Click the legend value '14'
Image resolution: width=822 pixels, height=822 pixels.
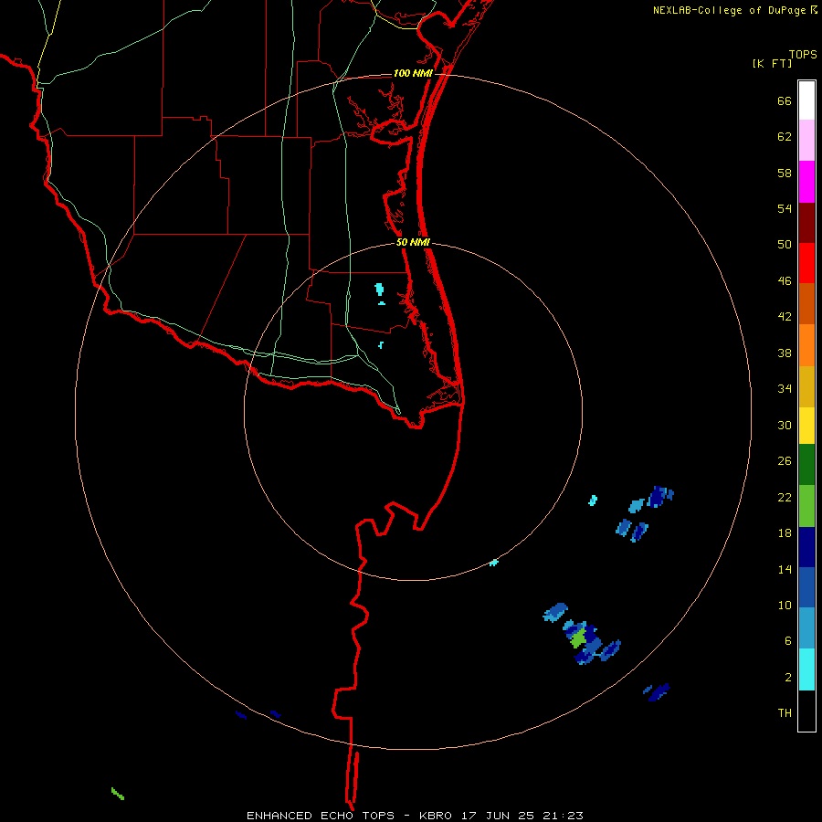click(785, 569)
